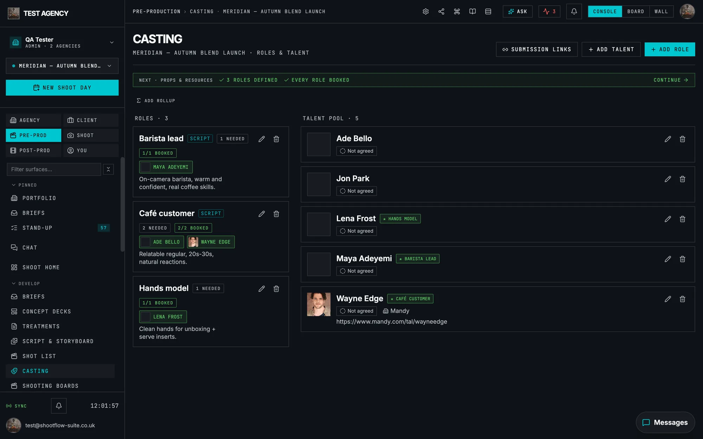The image size is (703, 439).
Task: Collapse the DEVELOP section
Action: tap(26, 283)
